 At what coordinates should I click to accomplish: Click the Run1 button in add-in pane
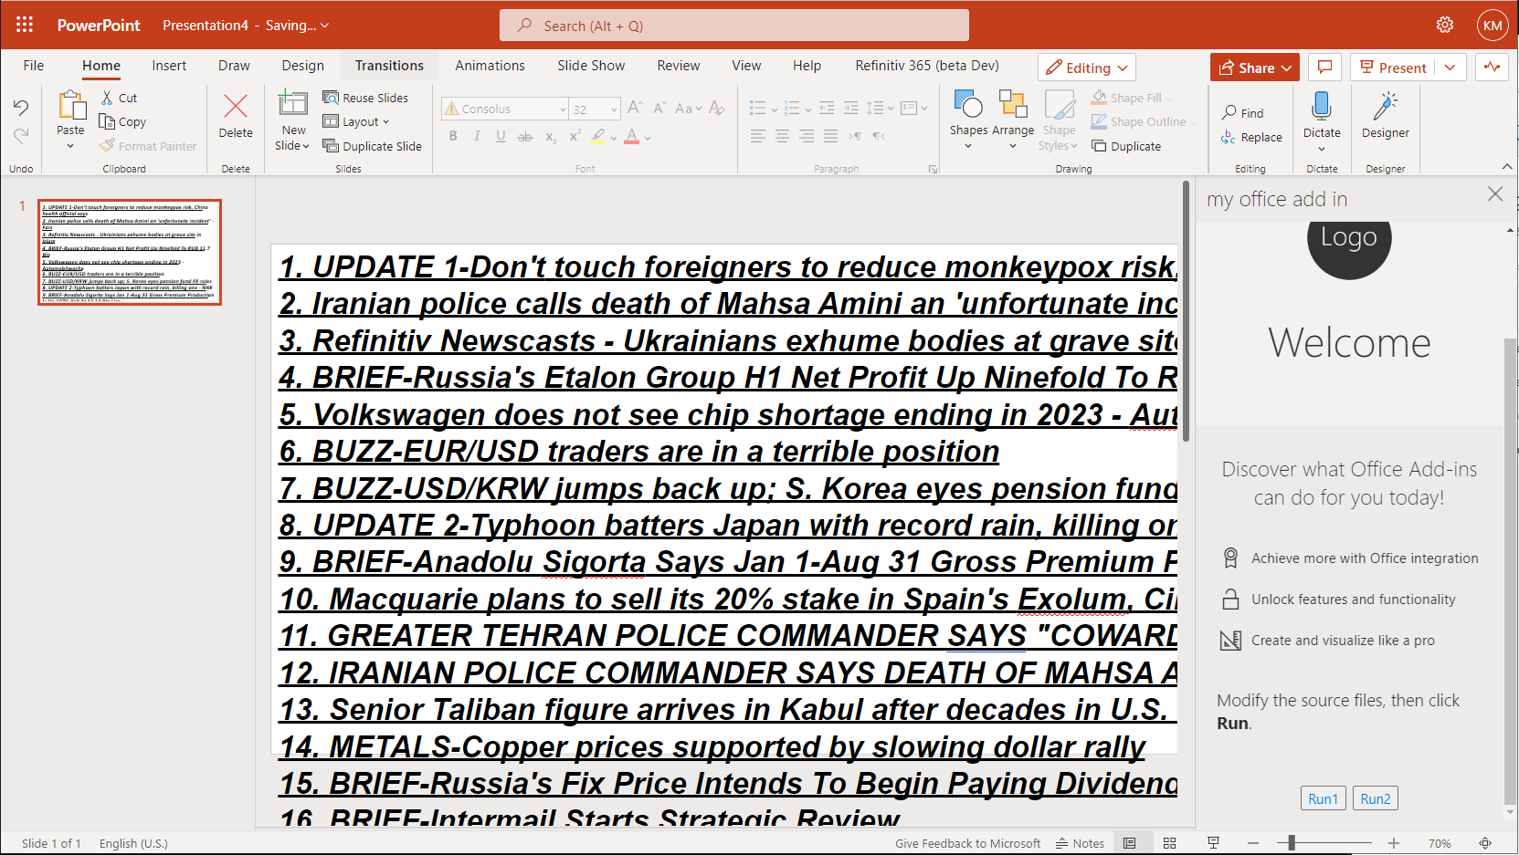(x=1323, y=798)
